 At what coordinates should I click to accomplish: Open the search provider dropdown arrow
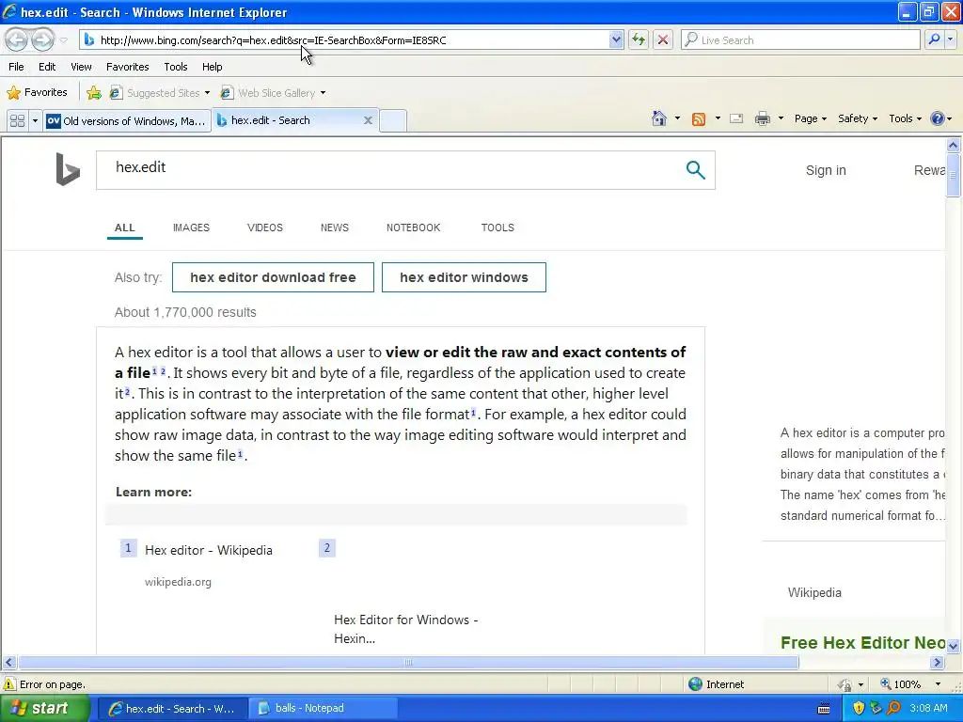[x=950, y=39]
